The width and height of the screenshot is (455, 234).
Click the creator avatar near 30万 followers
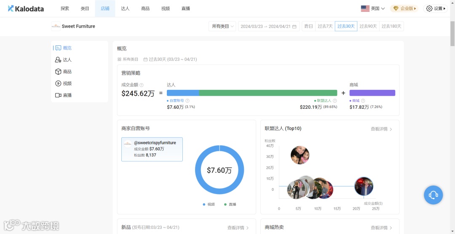tap(300, 155)
